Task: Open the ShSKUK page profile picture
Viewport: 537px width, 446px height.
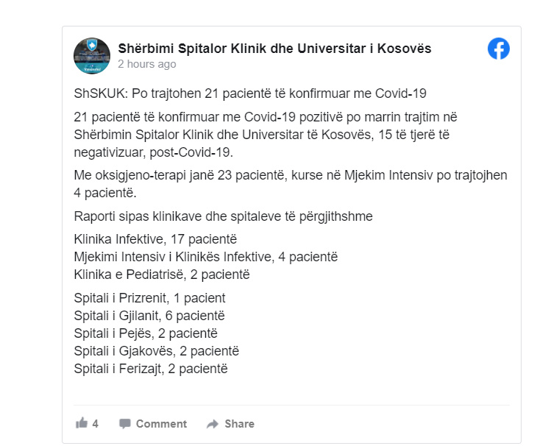Action: coord(92,56)
